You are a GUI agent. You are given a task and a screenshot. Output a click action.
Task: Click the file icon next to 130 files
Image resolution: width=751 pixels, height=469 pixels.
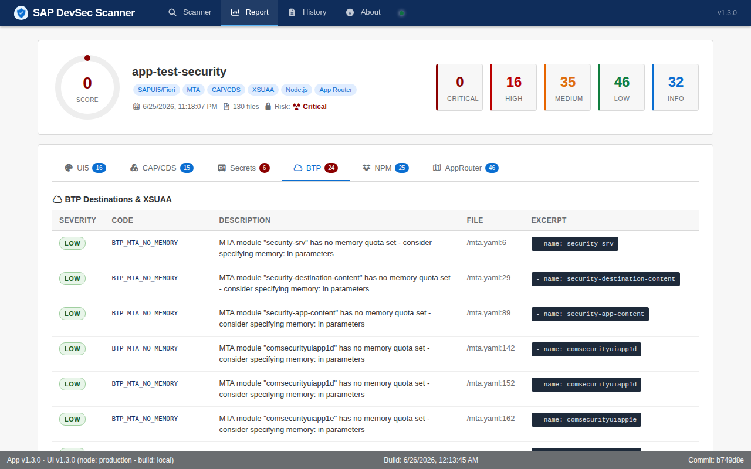click(226, 107)
